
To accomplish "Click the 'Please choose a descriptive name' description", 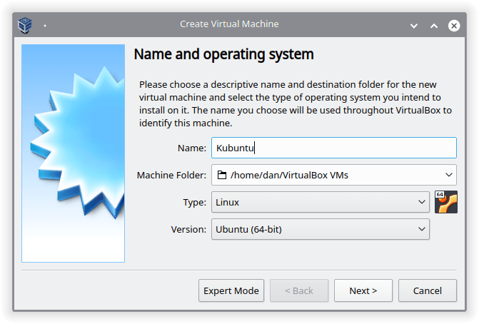I will click(x=296, y=103).
